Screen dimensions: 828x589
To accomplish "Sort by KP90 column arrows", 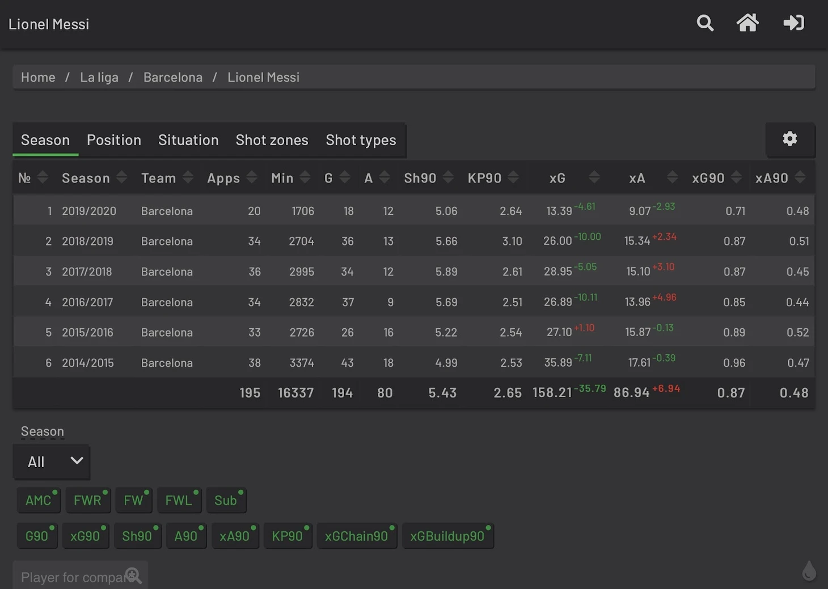I will point(513,177).
